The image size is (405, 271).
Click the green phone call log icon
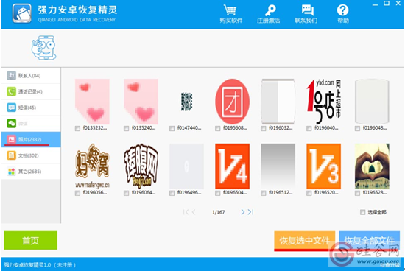tap(11, 91)
